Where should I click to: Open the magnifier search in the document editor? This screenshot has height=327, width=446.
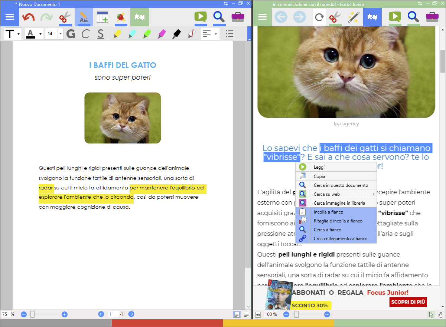point(219,17)
